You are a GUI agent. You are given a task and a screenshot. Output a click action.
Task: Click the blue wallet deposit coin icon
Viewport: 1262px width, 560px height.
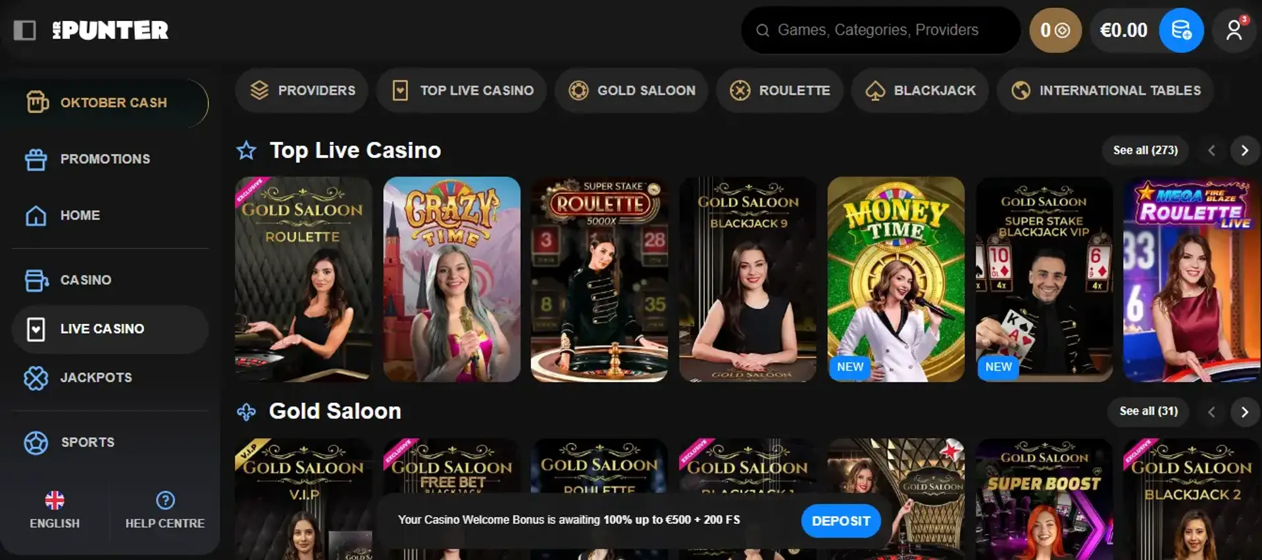[1181, 30]
